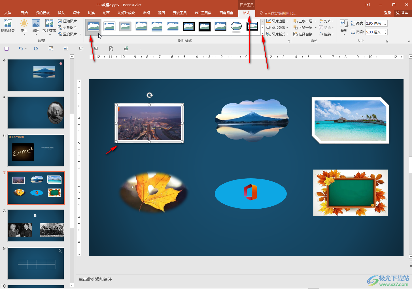The height and width of the screenshot is (289, 412).
Task: Open the Rotate (旋转) dropdown
Action: tap(326, 34)
